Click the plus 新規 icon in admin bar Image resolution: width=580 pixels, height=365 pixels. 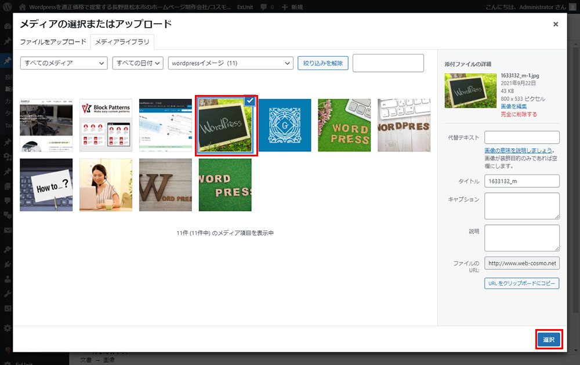click(x=285, y=8)
